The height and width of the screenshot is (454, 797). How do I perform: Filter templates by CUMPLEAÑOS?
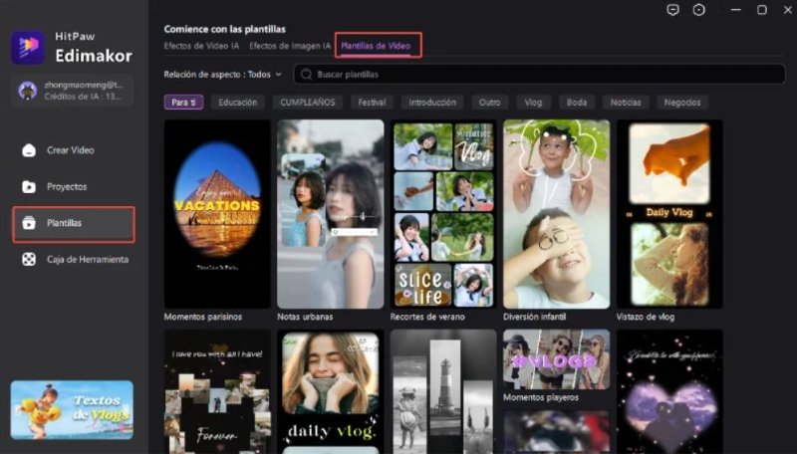pyautogui.click(x=308, y=103)
